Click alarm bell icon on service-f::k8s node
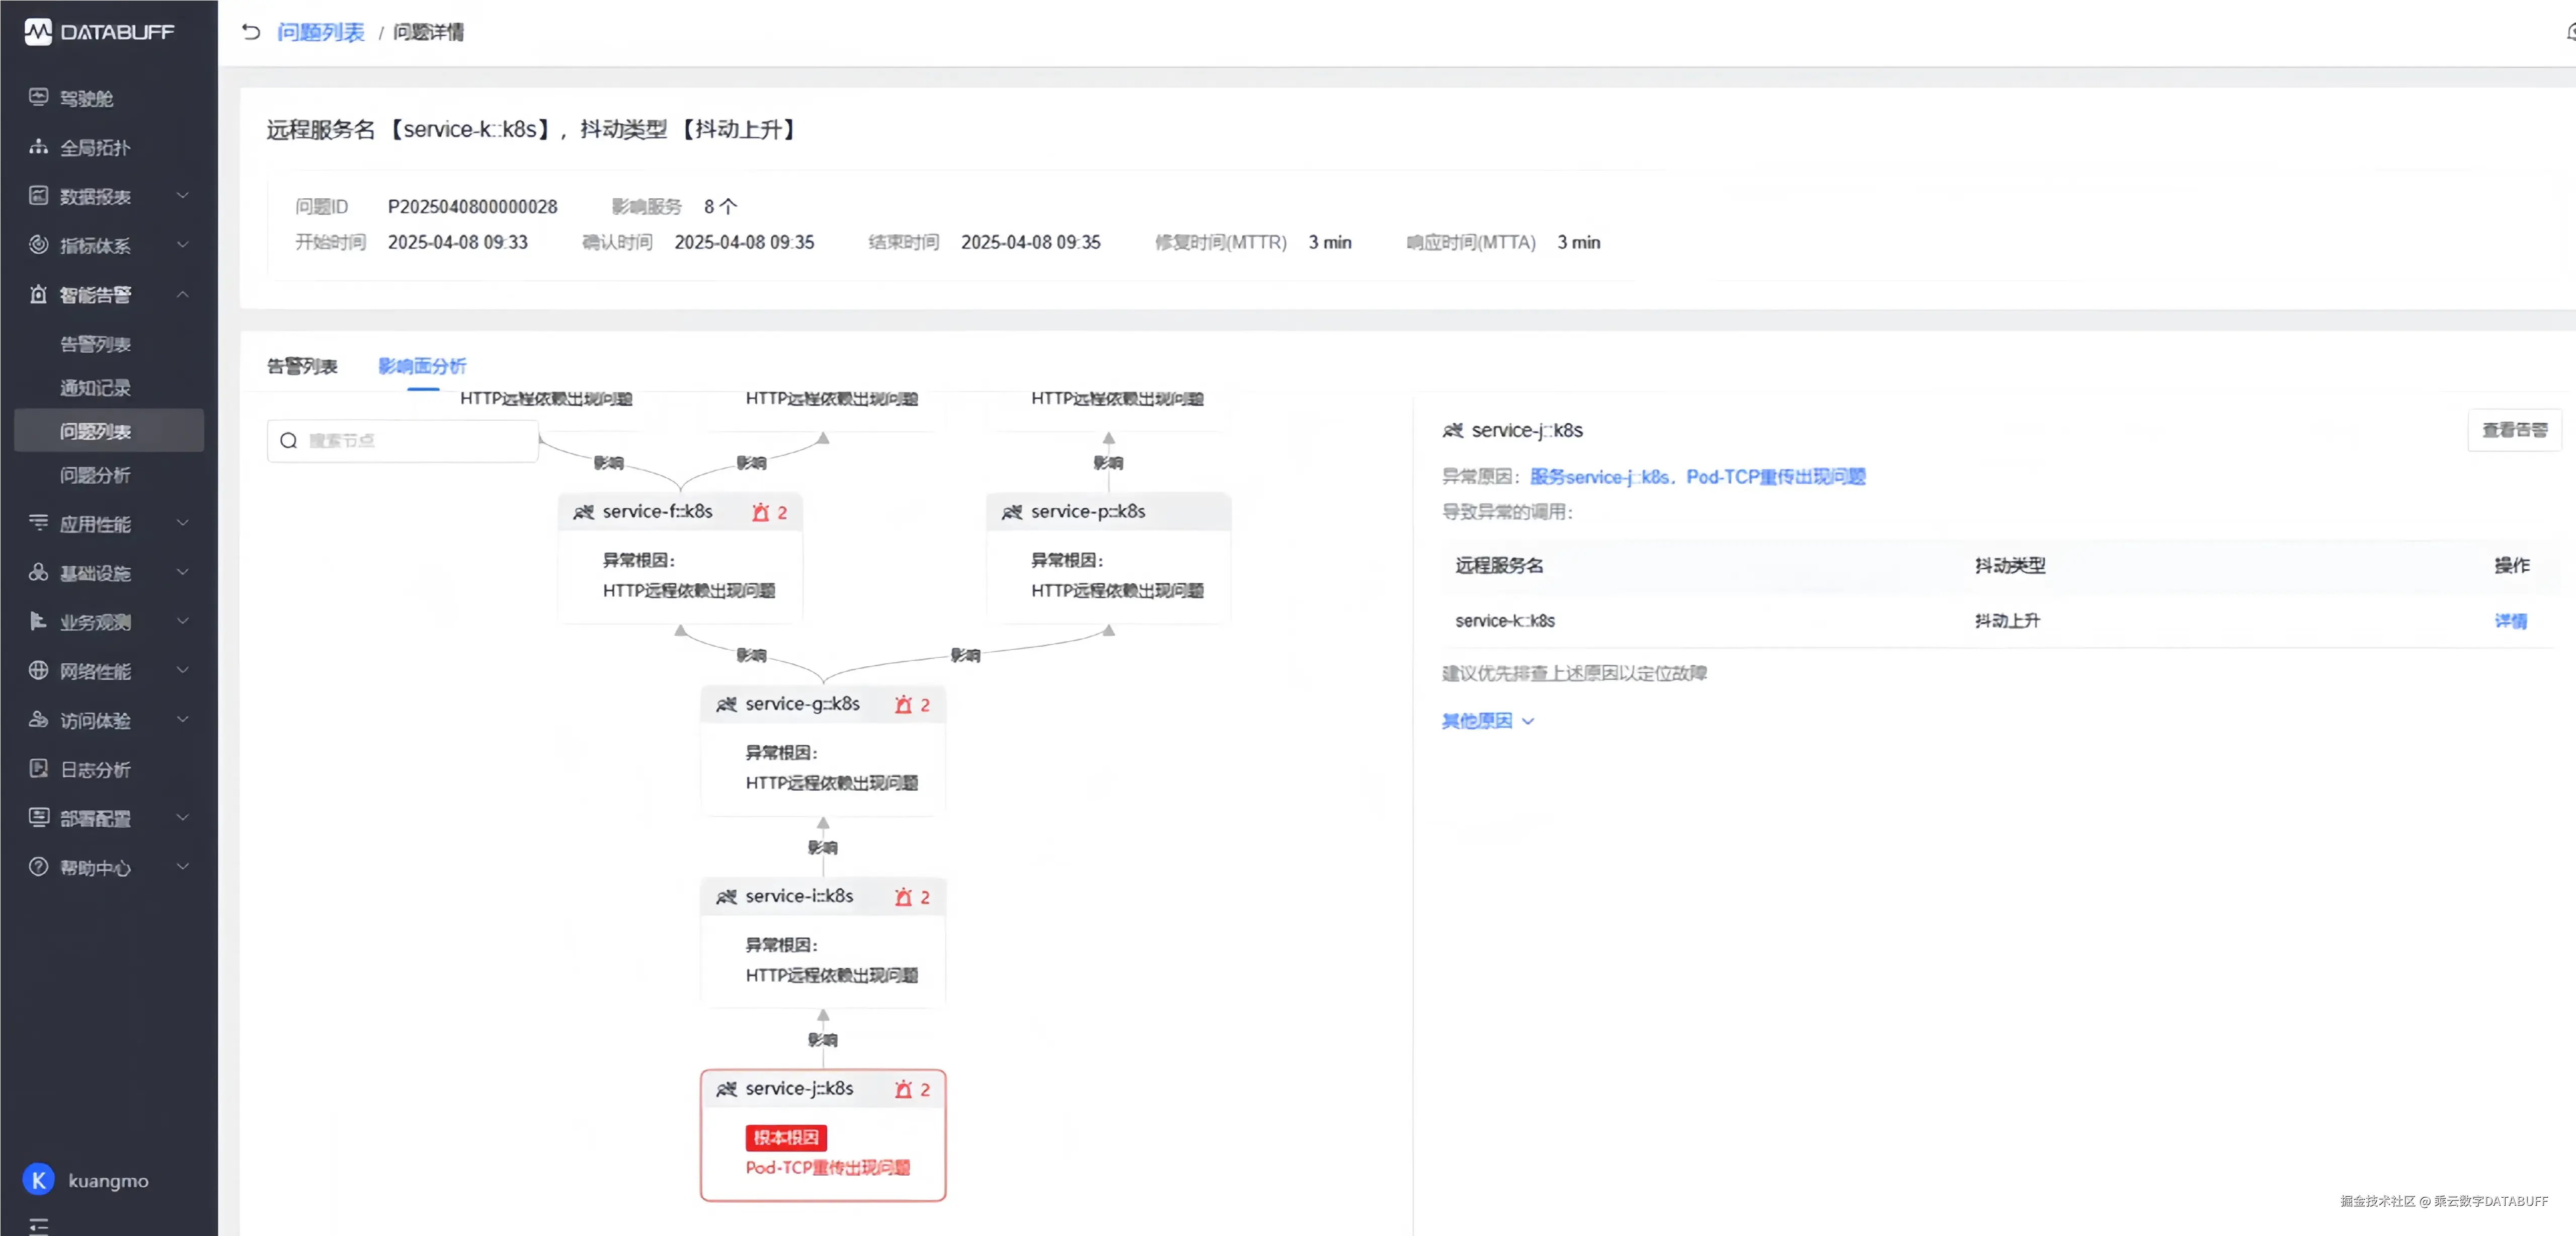The height and width of the screenshot is (1236, 2576). point(761,512)
